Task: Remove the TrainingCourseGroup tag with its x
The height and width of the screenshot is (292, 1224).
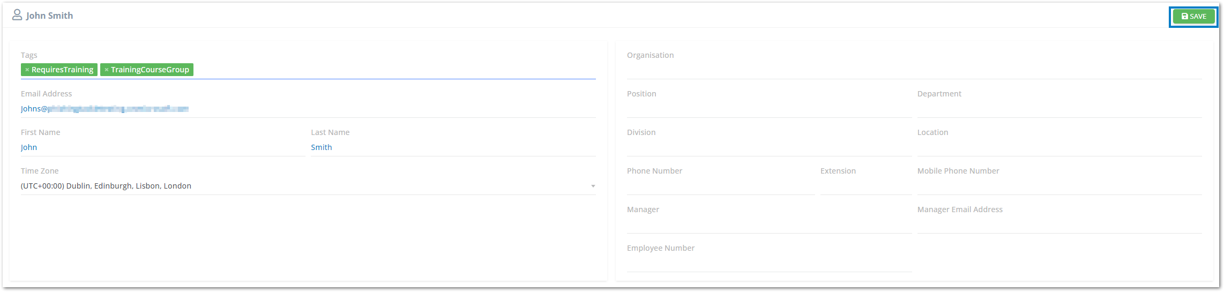Action: tap(107, 70)
